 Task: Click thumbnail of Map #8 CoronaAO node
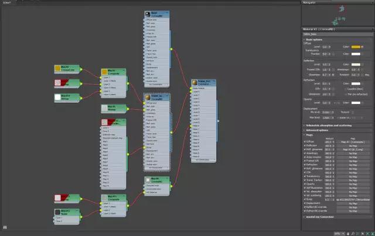coord(148,180)
